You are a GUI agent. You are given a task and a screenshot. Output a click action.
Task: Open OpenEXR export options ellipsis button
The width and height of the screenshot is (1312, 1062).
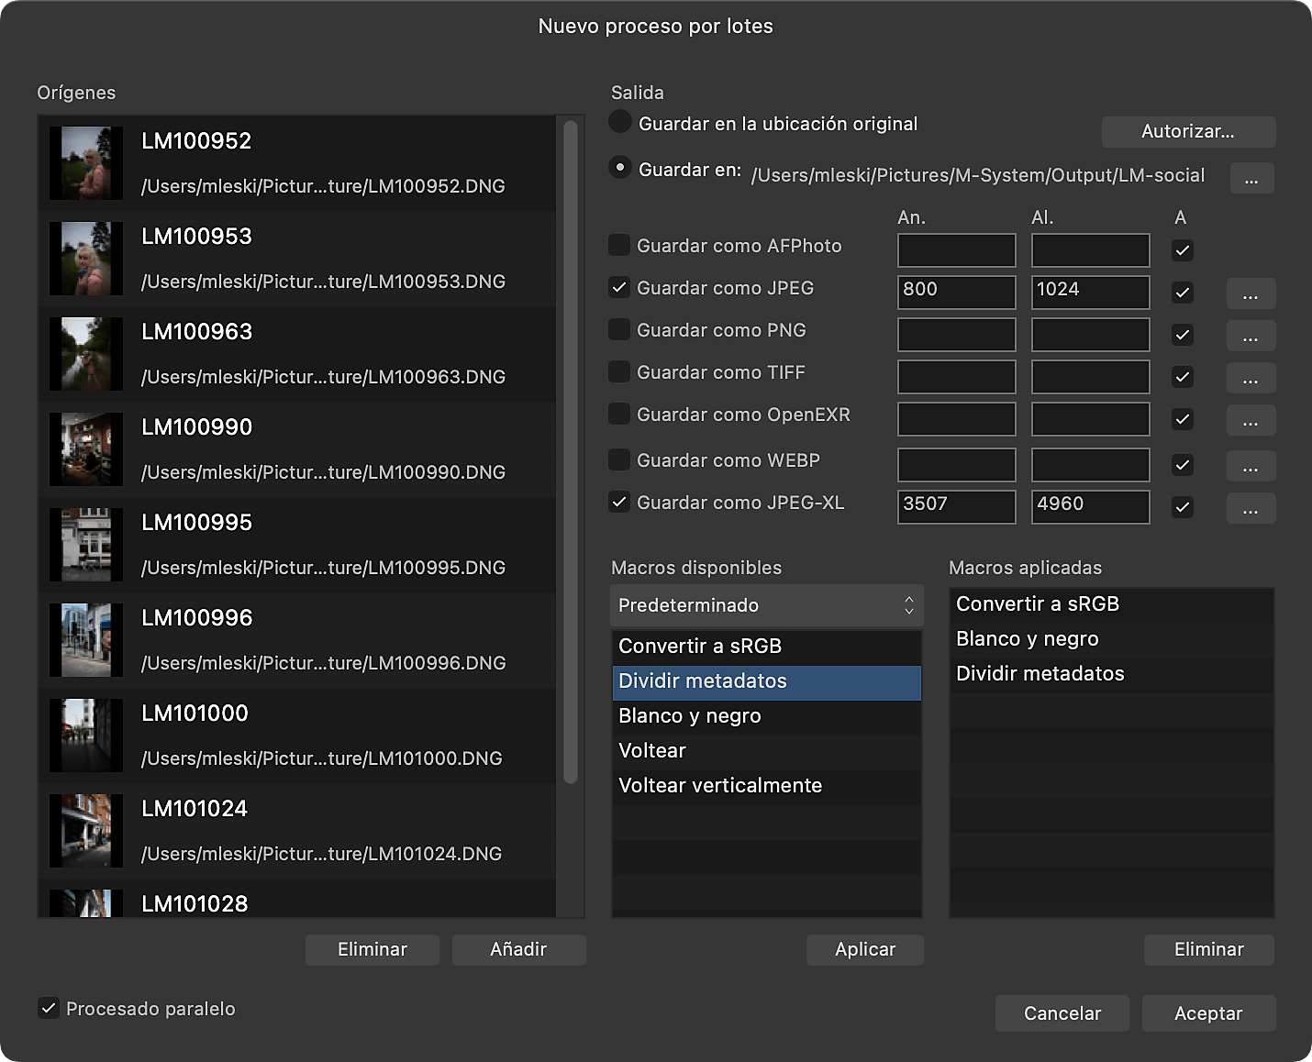[1251, 420]
